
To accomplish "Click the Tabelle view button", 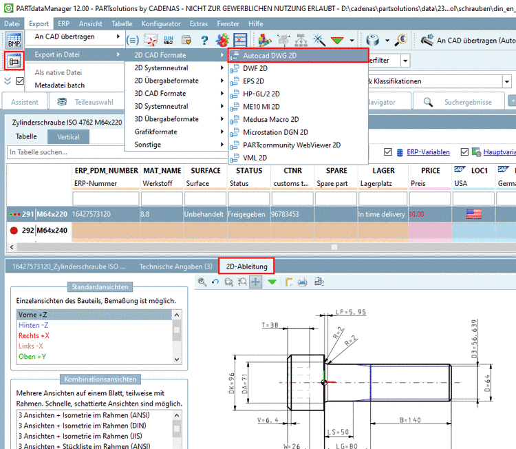I will [26, 137].
